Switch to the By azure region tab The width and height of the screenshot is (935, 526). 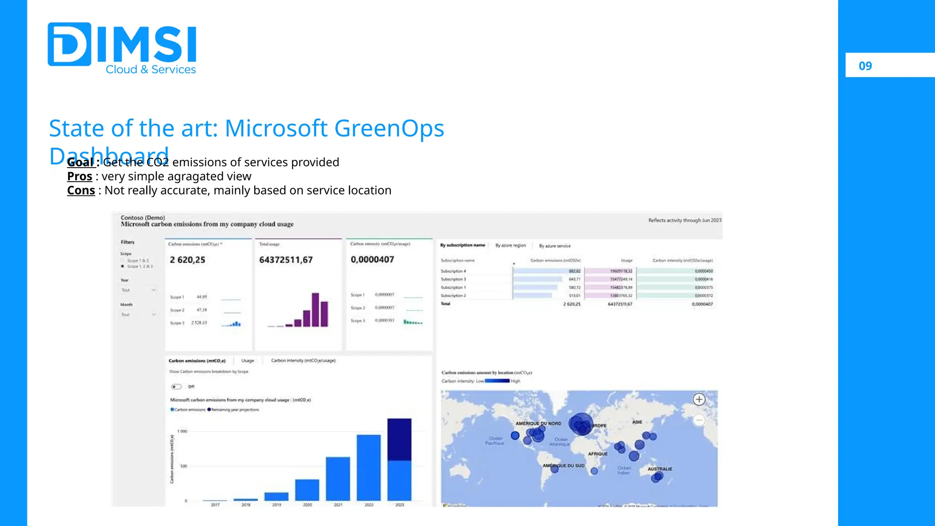(510, 246)
